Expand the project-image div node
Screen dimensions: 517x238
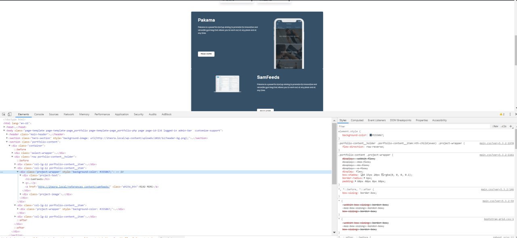click(21, 194)
